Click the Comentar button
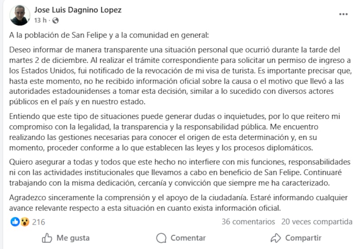Viewport: 355px width, 249px height. pyautogui.click(x=180, y=238)
